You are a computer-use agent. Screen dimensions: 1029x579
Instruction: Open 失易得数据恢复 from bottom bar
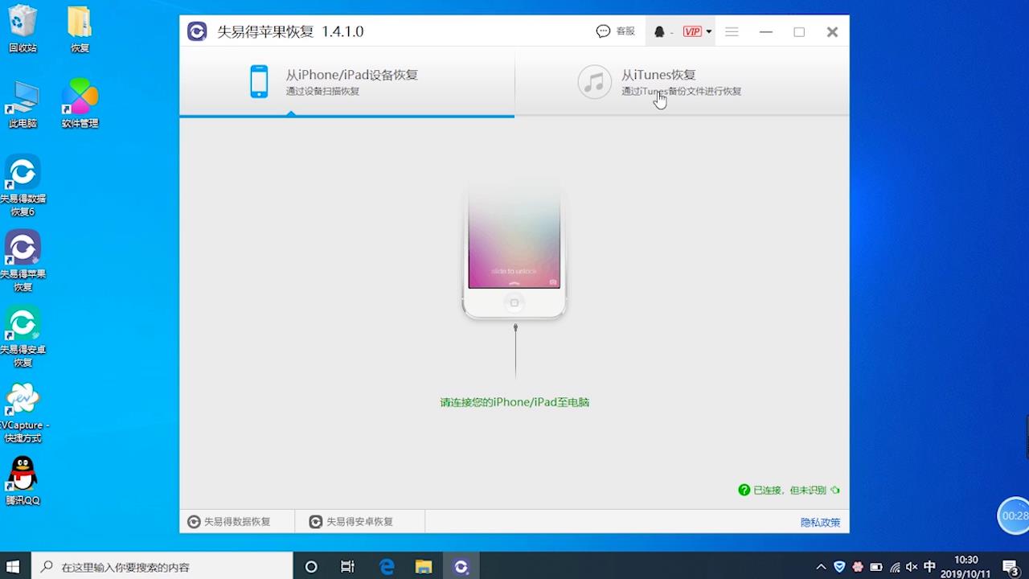click(x=229, y=521)
